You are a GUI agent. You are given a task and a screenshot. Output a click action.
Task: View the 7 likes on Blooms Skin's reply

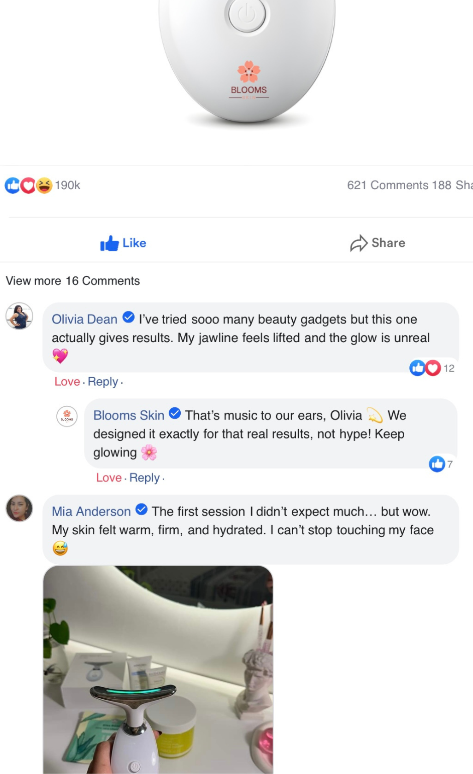[441, 464]
